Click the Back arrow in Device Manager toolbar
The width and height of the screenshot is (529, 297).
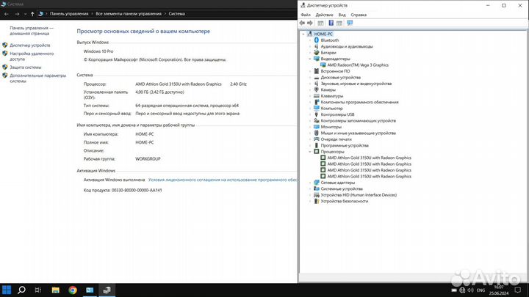302,23
